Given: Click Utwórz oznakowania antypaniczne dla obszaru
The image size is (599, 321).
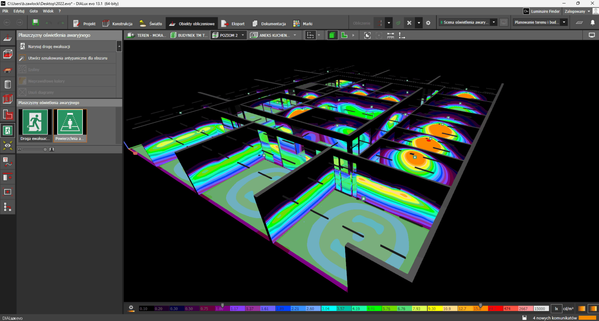Looking at the screenshot, I should [x=67, y=58].
